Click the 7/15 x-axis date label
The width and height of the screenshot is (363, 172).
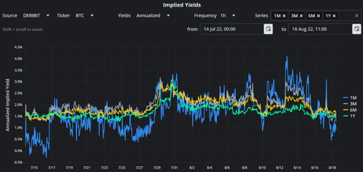coord(34,168)
